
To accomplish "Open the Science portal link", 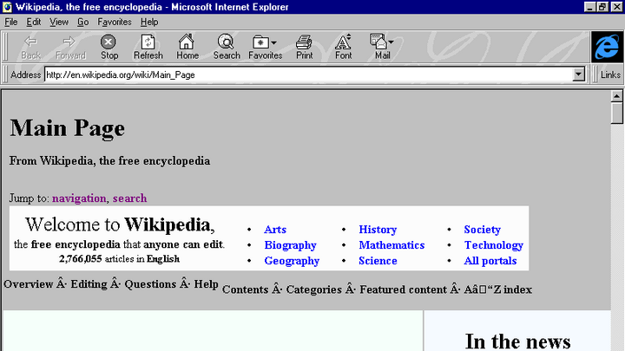I will (378, 261).
